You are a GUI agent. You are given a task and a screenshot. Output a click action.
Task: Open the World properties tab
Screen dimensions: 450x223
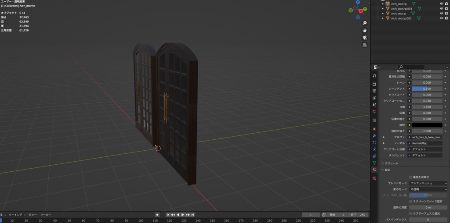pos(374,112)
